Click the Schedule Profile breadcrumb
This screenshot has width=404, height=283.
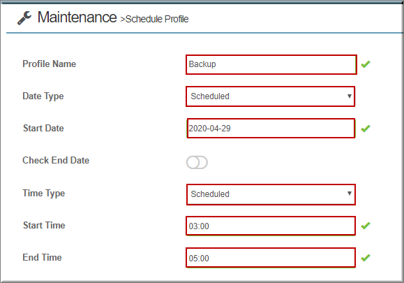[154, 19]
